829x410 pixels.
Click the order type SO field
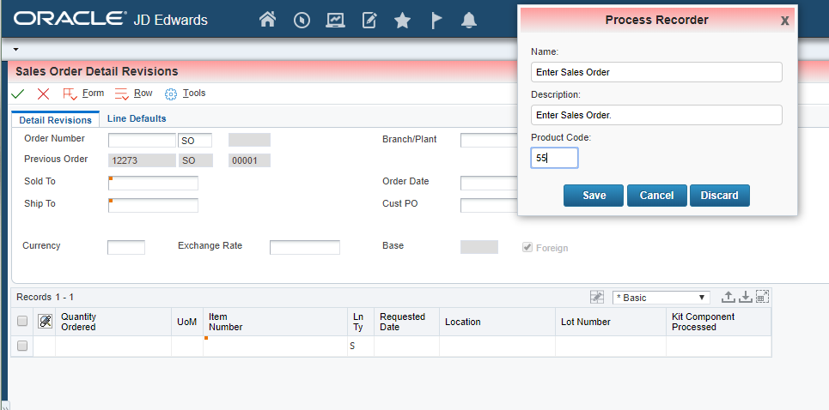click(x=195, y=141)
